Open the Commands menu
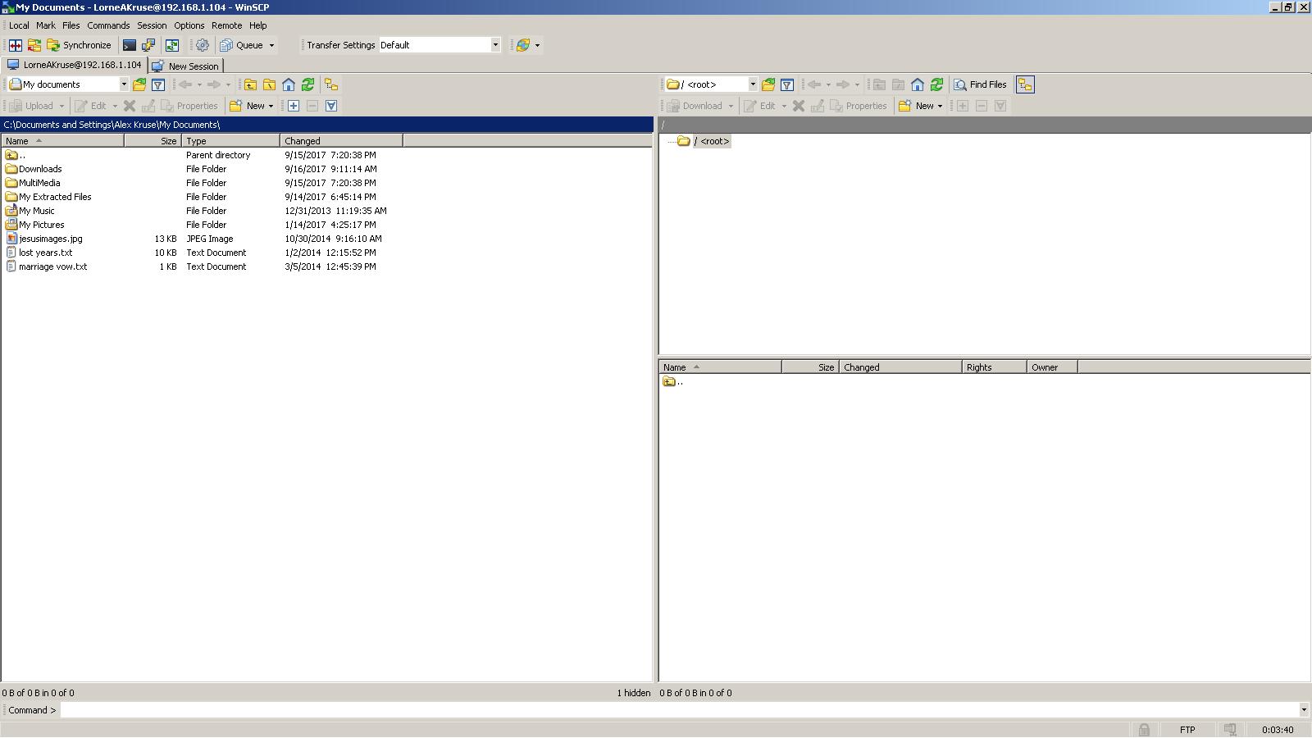 108,25
